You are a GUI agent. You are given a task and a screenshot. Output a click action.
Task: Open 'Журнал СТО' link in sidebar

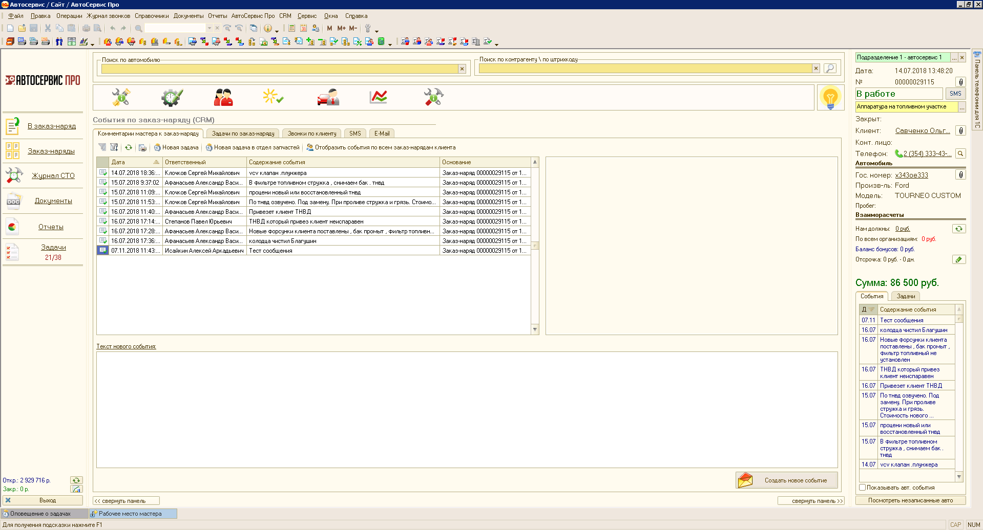(x=53, y=175)
